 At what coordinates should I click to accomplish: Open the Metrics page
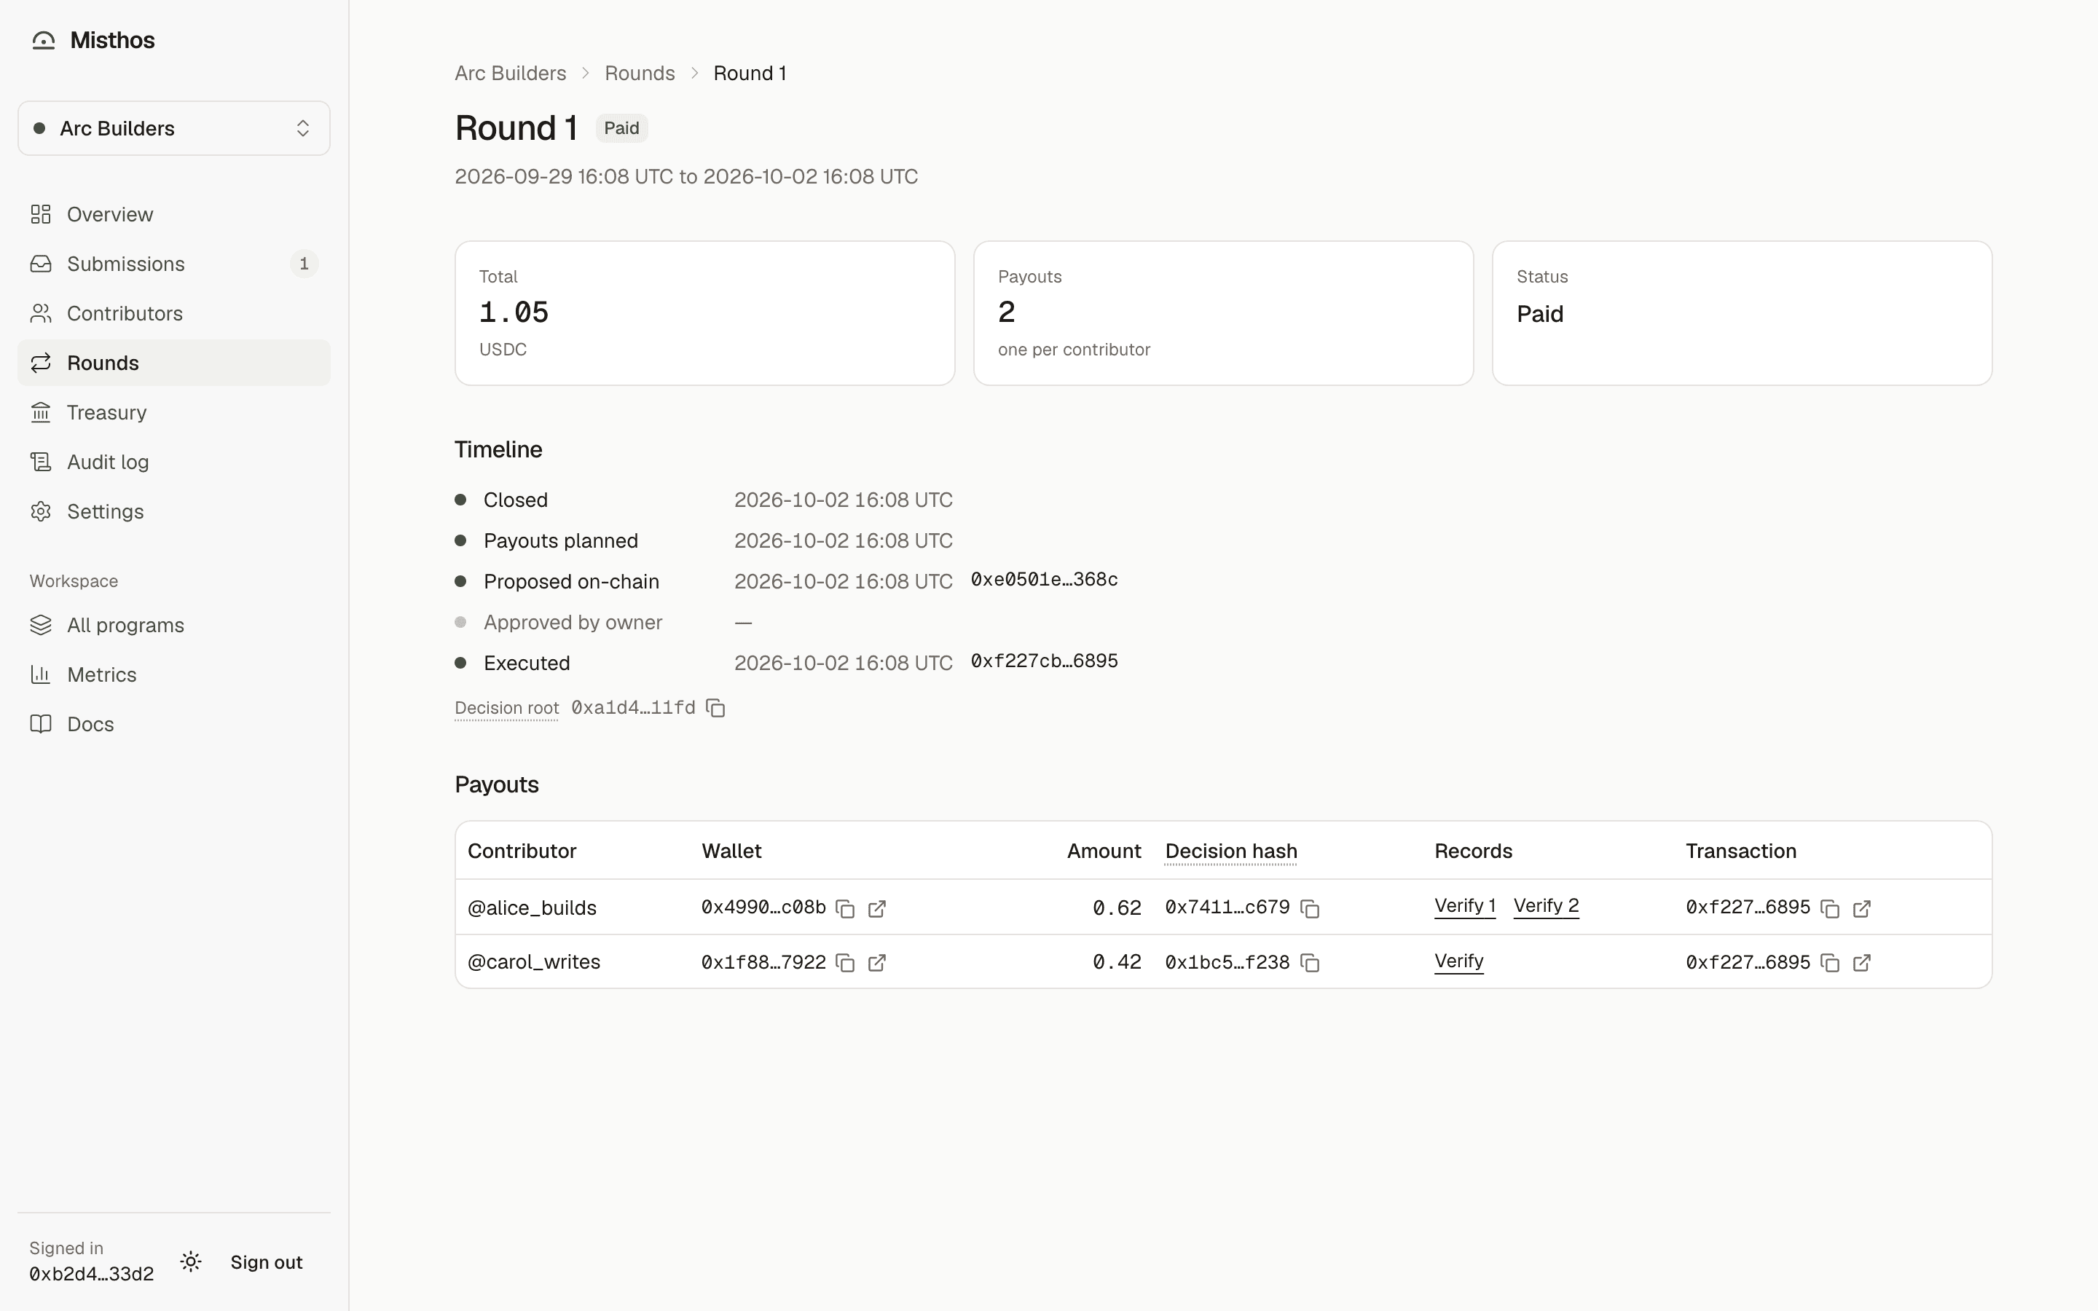click(173, 674)
